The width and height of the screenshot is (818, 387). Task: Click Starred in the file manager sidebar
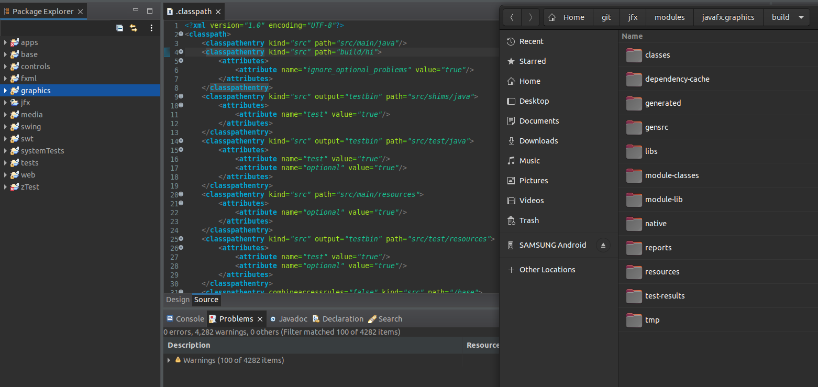[532, 61]
